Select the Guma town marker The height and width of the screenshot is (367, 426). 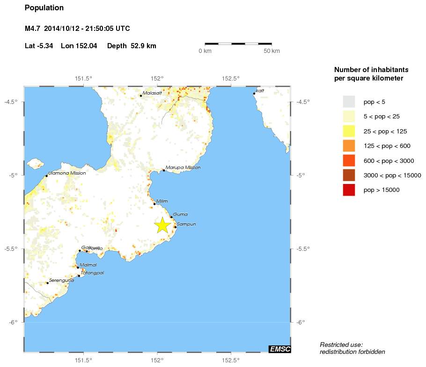pos(171,217)
